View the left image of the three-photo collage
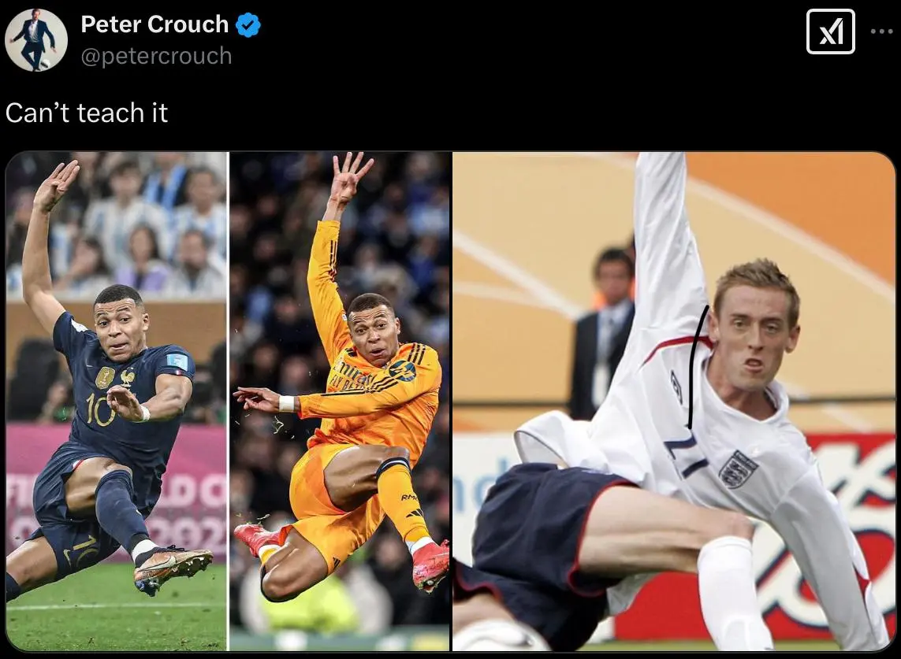Viewport: 901px width, 659px height. [x=116, y=401]
